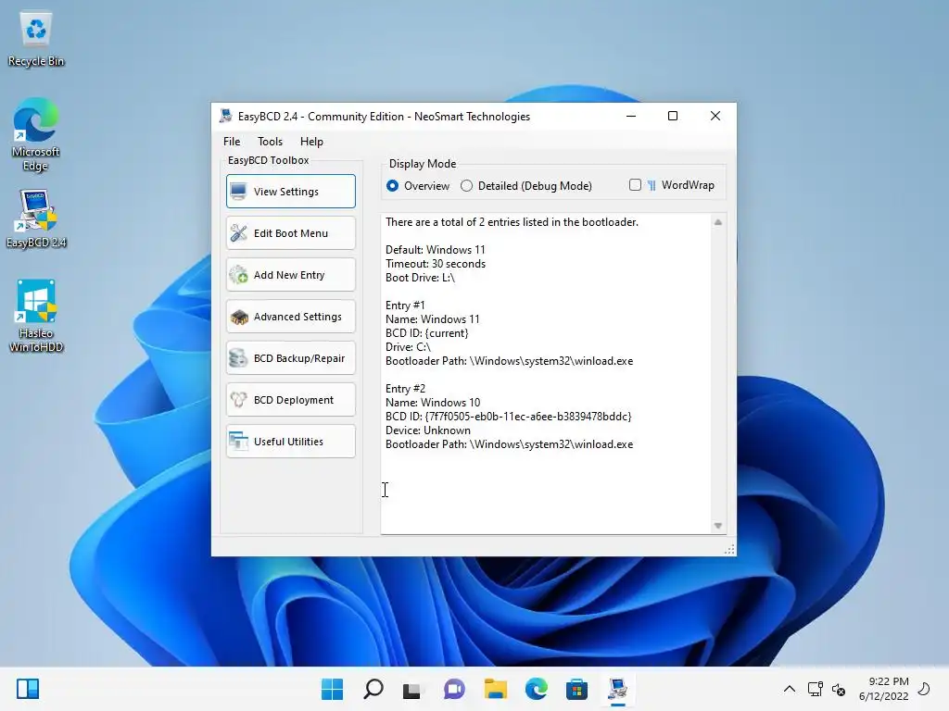Open Widgets button on taskbar
Image resolution: width=949 pixels, height=711 pixels.
[28, 689]
